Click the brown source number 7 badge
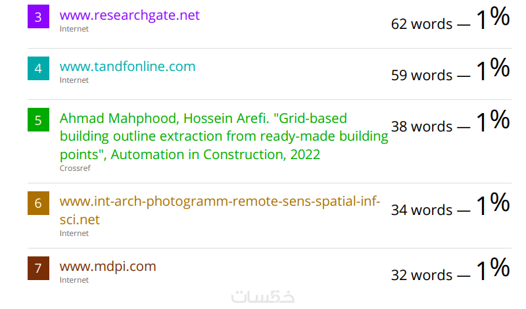Viewport: 526px width, 309px height. (x=38, y=268)
